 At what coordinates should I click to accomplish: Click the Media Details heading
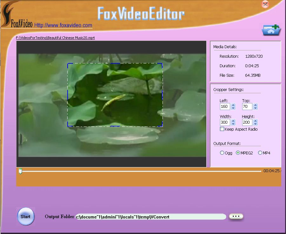tap(225, 47)
